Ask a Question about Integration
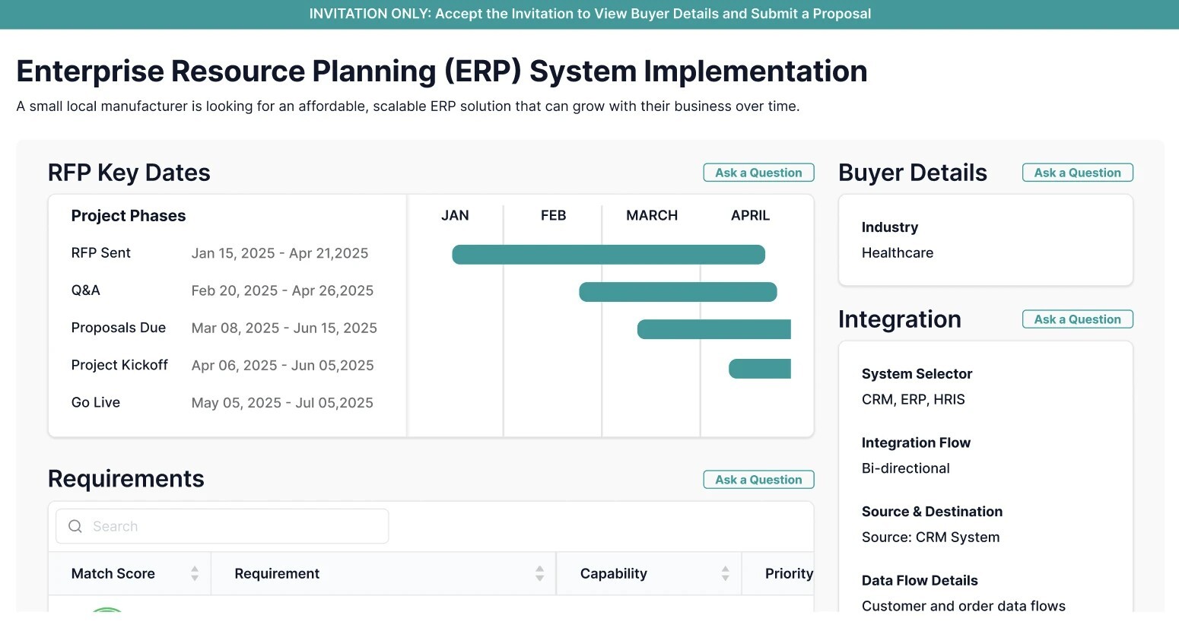Viewport: 1179px width, 628px height. point(1077,319)
